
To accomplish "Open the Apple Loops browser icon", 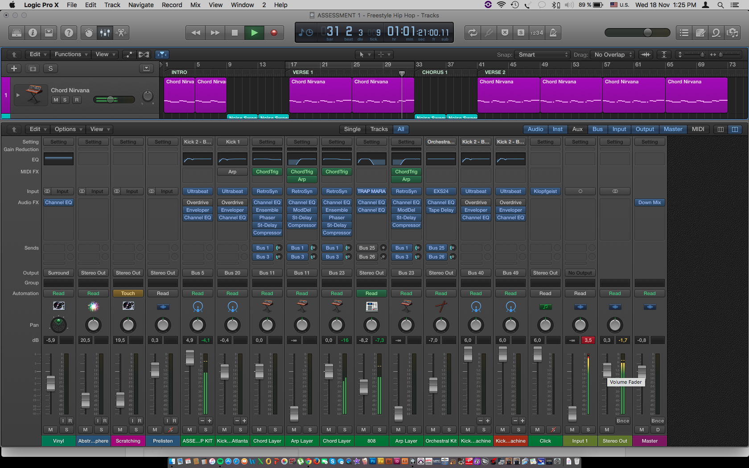I will (x=716, y=33).
